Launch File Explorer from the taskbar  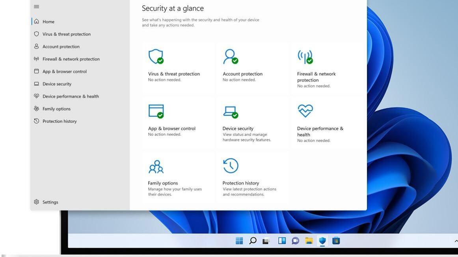[309, 241]
